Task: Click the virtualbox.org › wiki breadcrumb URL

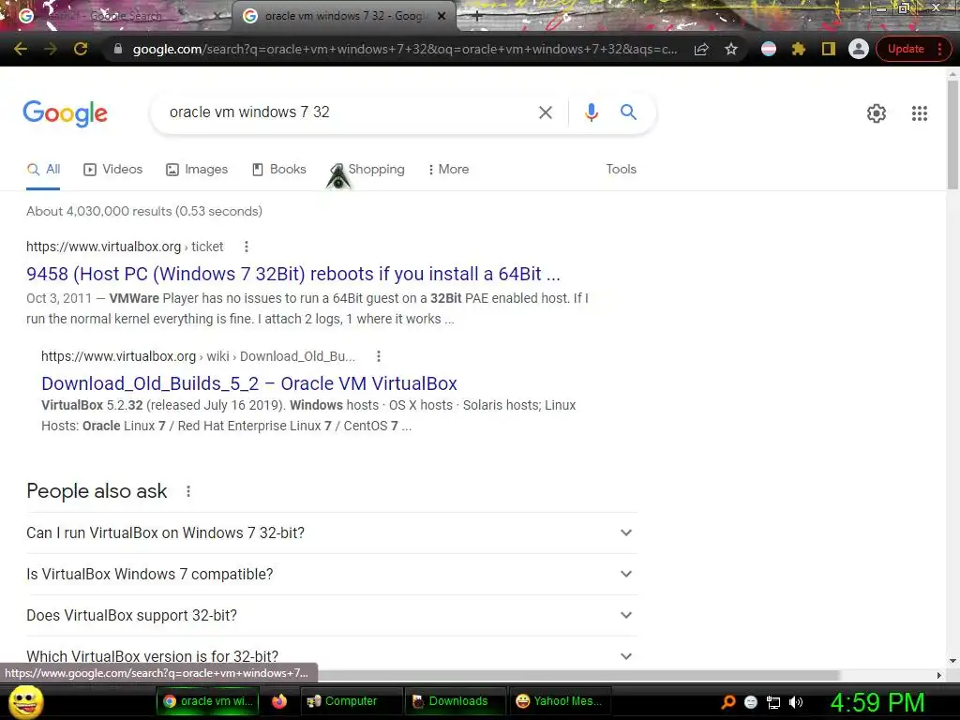Action: (x=198, y=356)
